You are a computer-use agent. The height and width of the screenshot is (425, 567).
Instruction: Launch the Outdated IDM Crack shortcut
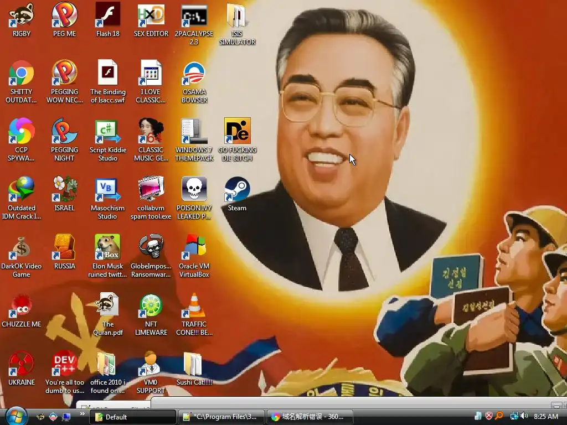point(22,198)
